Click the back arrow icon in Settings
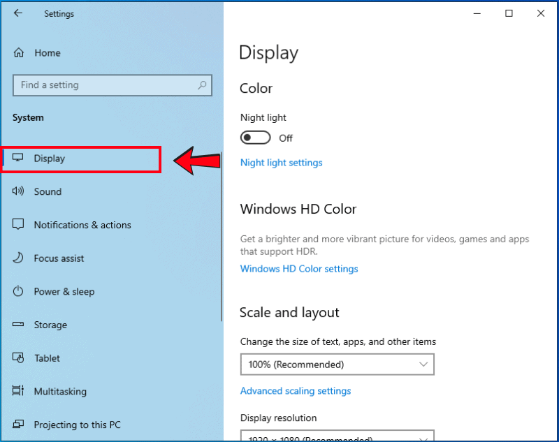The height and width of the screenshot is (442, 559). pos(18,13)
